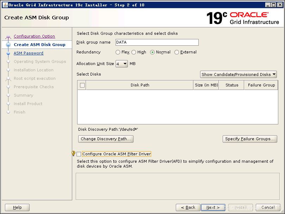The image size is (285, 214).
Task: Click Specify Failure Groups button
Action: pos(250,139)
